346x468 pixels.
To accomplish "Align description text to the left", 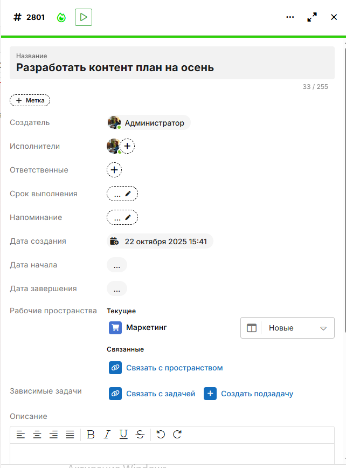I will (20, 435).
